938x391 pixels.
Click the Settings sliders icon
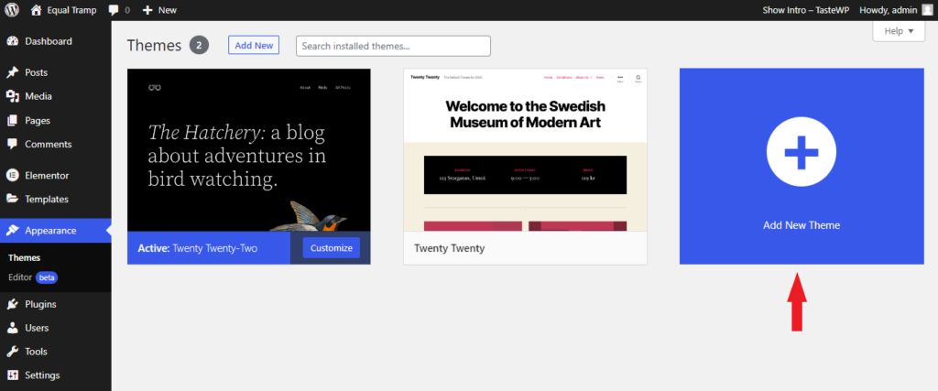click(x=12, y=375)
